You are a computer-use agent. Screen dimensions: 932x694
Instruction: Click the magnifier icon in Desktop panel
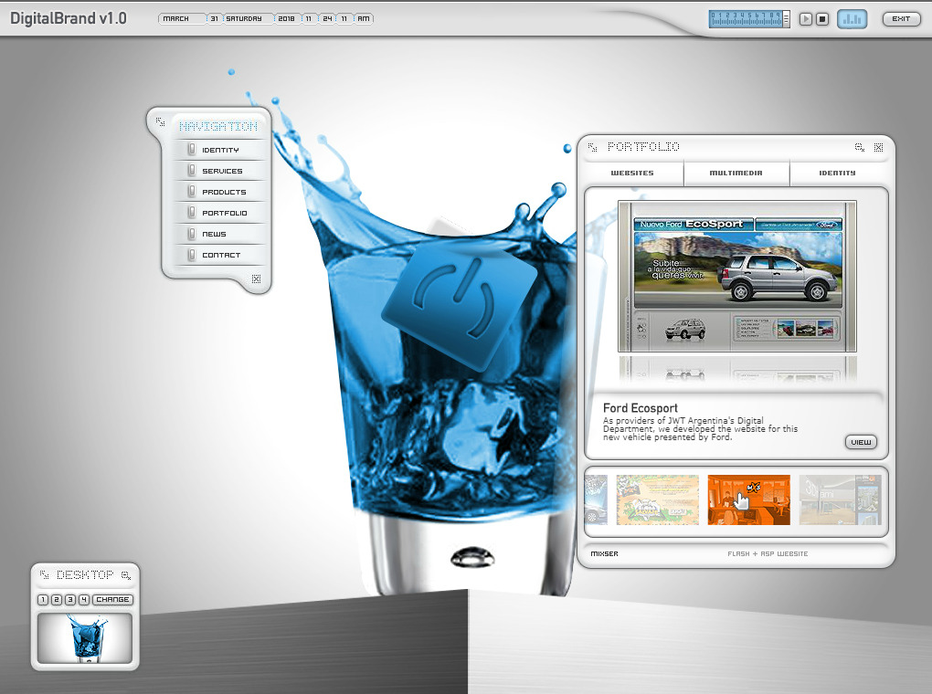tap(126, 575)
